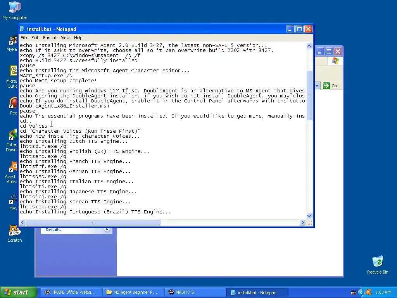Screen dimensions: 397x298
Task: Switch to MS Agent Beginner folder taskbar button
Action: click(133, 292)
